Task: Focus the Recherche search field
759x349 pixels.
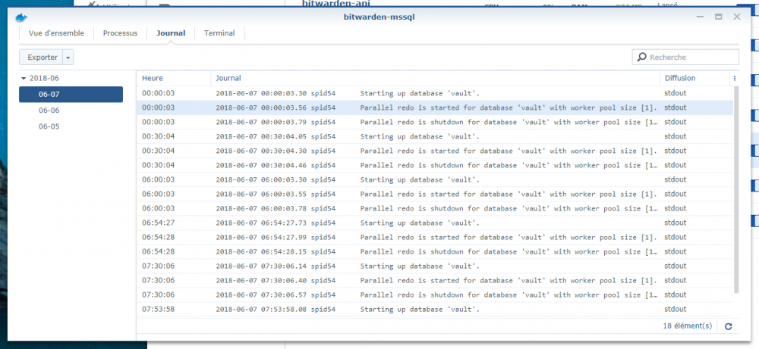Action: point(685,57)
